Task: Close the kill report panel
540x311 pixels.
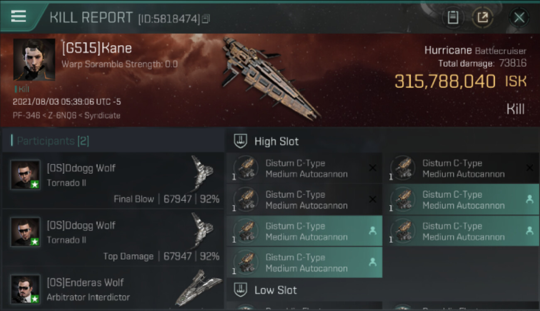Action: click(519, 17)
